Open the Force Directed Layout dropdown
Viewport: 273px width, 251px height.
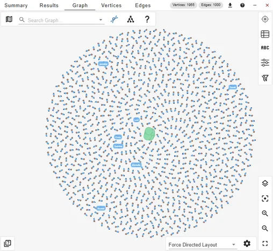click(203, 245)
